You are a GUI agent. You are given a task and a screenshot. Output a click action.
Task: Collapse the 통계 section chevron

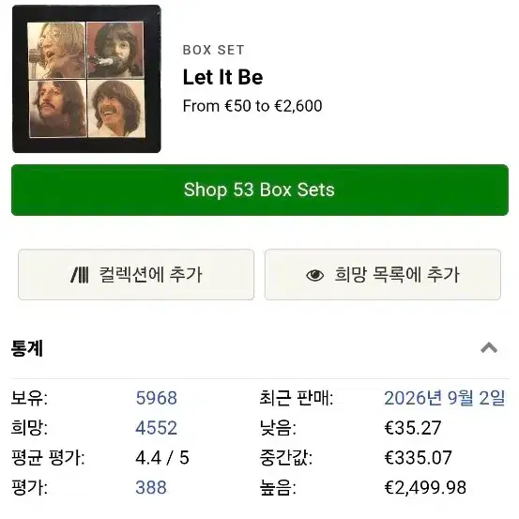click(x=489, y=348)
